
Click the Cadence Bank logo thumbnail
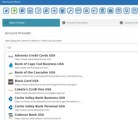tap(11, 116)
